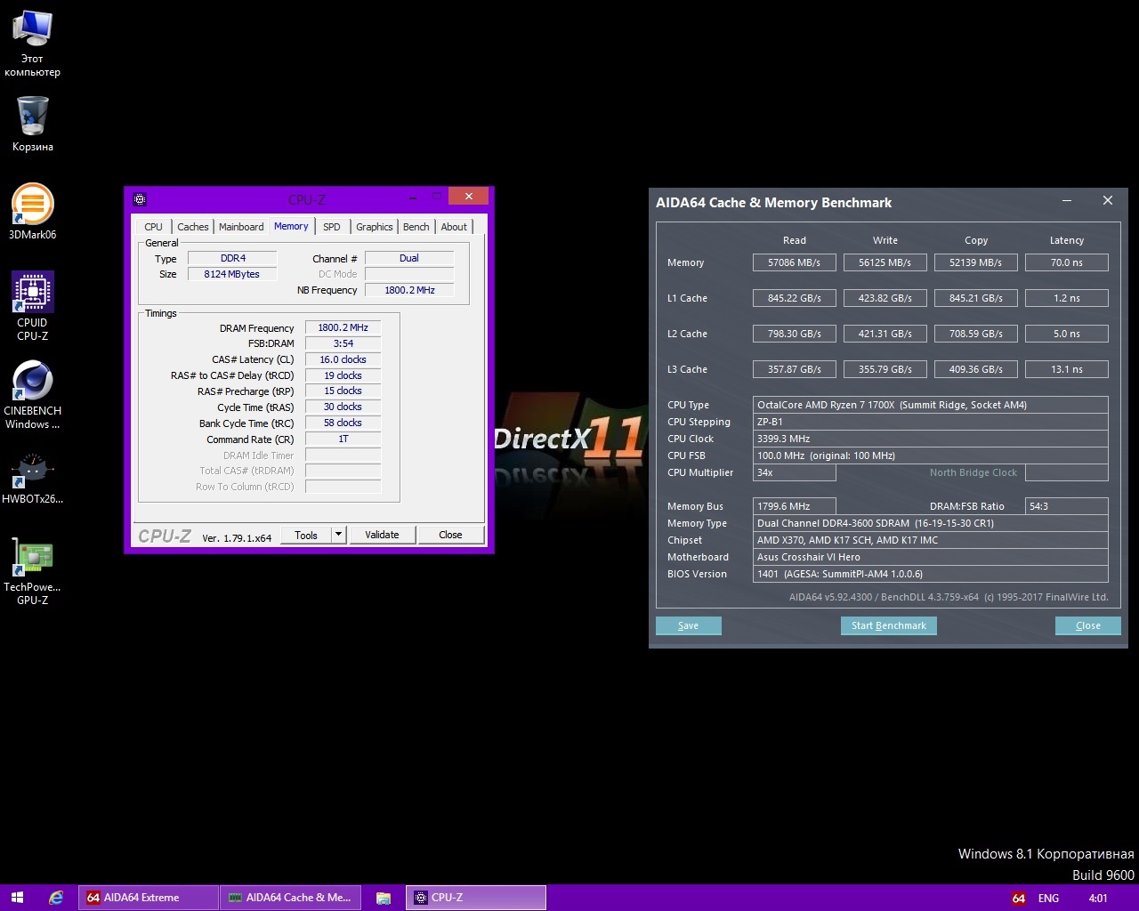Click L1 Cache Read 845.22 GB/s
Viewport: 1139px width, 911px height.
pos(795,298)
